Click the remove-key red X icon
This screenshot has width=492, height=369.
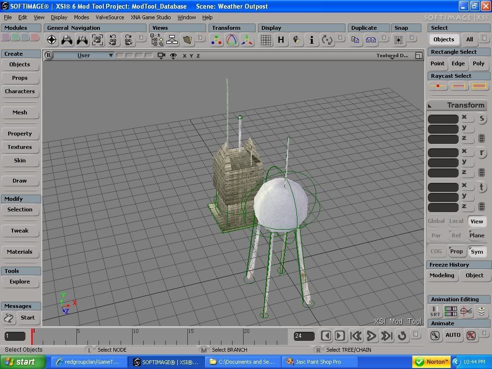pyautogui.click(x=471, y=335)
